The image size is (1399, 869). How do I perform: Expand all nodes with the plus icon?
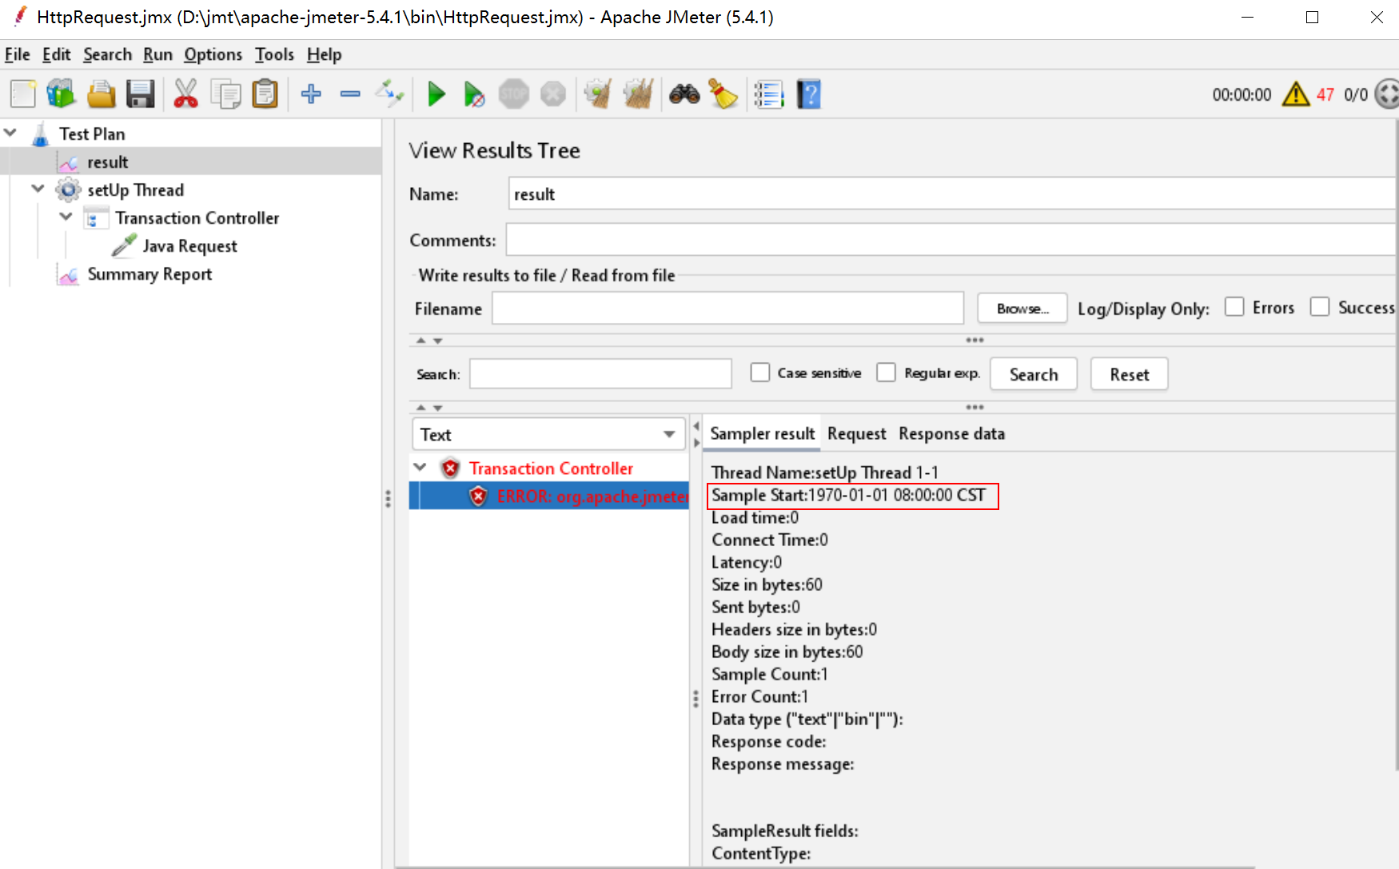311,94
